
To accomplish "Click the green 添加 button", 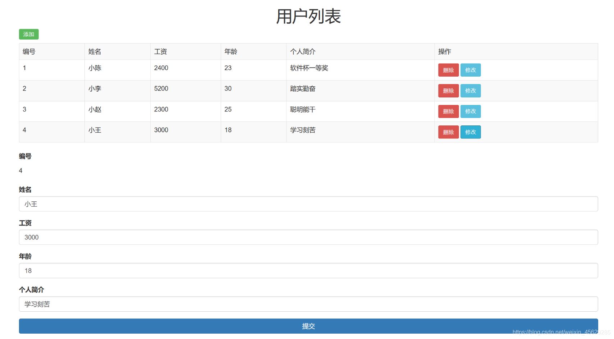I will tap(28, 34).
